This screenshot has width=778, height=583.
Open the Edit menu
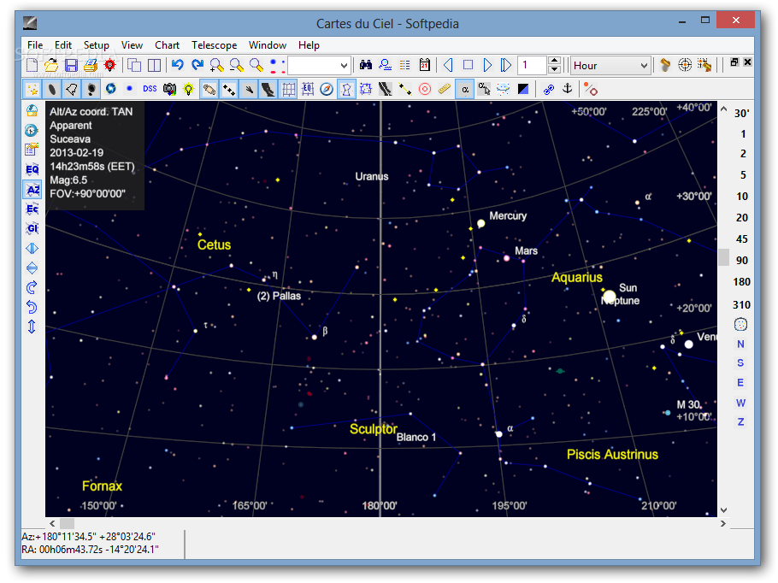pos(63,45)
